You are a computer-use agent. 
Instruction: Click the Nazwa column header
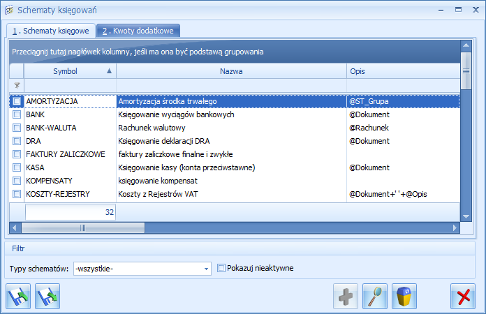pos(230,71)
